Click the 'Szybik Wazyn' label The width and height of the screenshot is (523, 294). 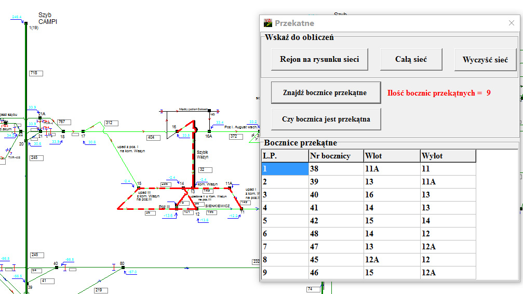coord(203,154)
